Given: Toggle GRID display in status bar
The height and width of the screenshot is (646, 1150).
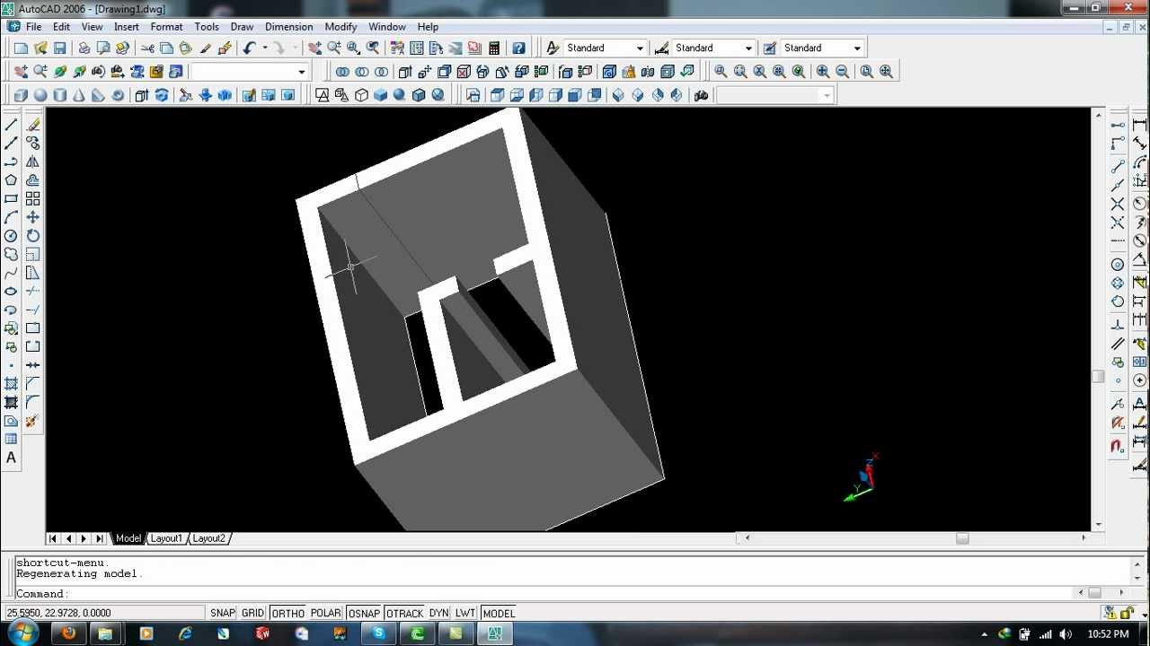Looking at the screenshot, I should [x=253, y=614].
